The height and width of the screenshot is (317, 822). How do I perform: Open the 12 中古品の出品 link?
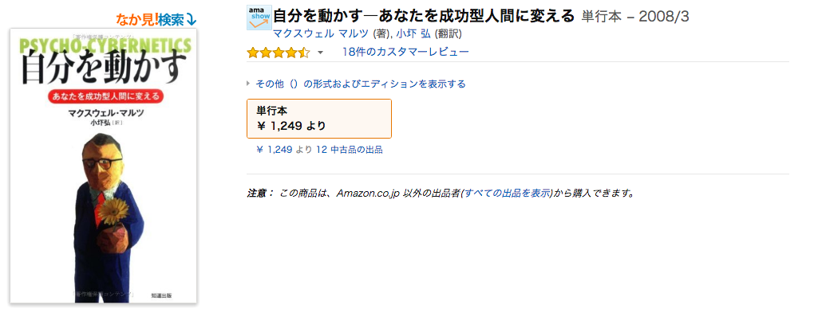point(349,150)
